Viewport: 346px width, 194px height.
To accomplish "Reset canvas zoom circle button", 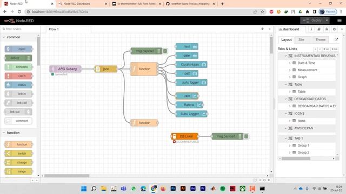I will pos(264,180).
